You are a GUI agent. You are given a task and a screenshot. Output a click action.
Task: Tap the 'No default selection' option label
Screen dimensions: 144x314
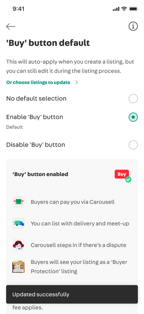coord(36,99)
